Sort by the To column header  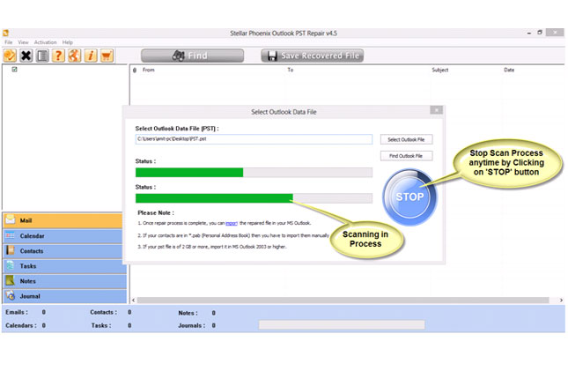[290, 70]
